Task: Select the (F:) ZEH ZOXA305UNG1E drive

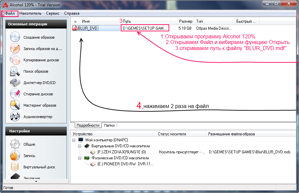Action: pos(121,152)
